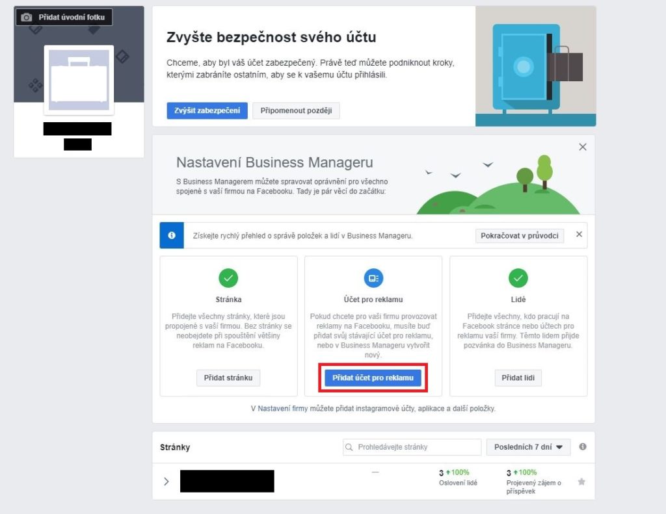Screen dimensions: 666x514
Task: Click the star icon on page row
Action: coord(581,482)
